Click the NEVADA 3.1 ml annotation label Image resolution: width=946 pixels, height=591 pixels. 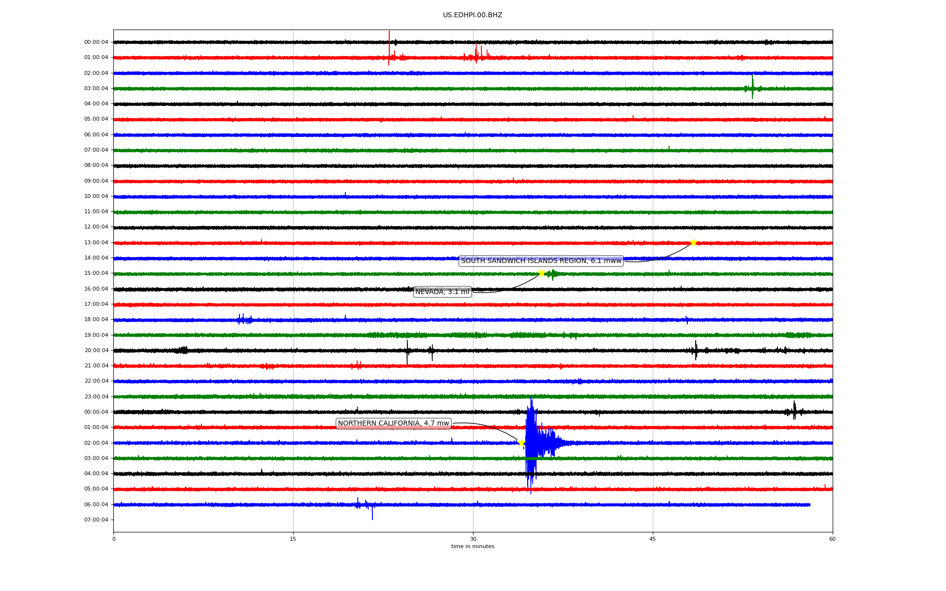coord(442,292)
